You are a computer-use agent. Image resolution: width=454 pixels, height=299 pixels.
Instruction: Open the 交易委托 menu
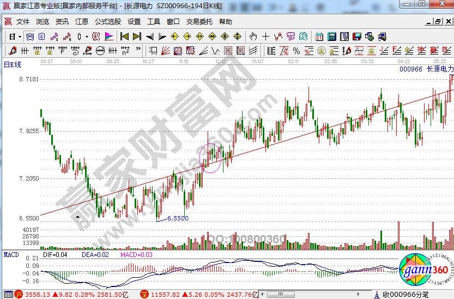199,22
